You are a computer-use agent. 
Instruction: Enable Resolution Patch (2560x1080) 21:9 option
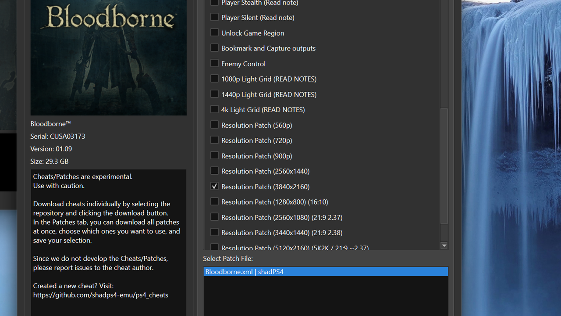[214, 217]
